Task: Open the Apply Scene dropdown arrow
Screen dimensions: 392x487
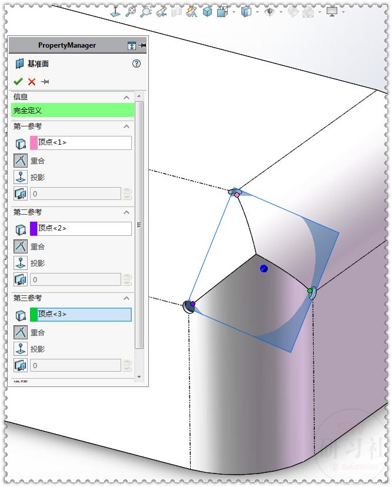Action: (320, 12)
